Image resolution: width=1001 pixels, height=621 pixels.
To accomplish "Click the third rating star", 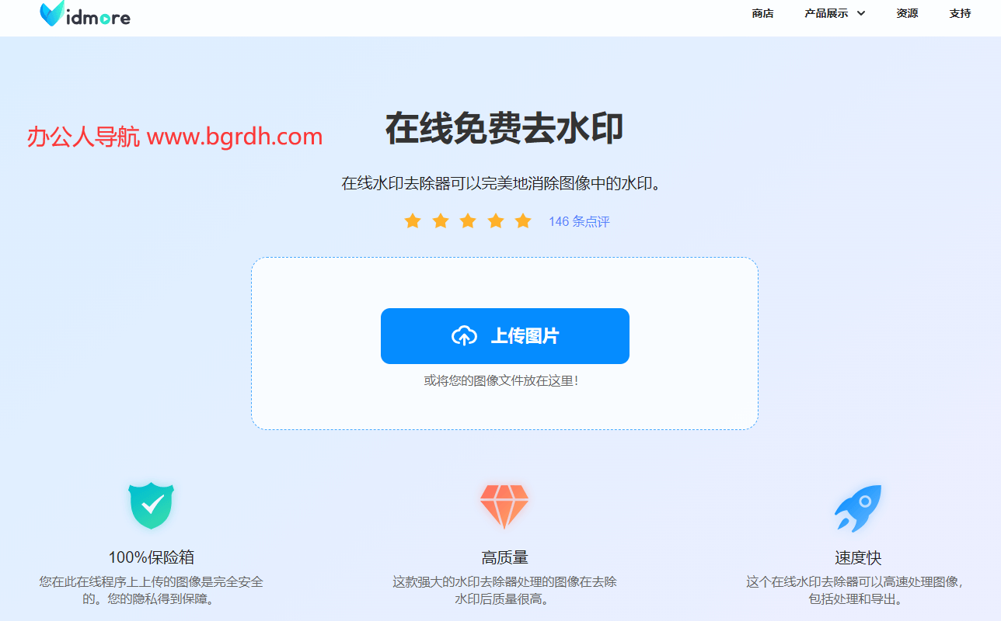I will tap(468, 221).
